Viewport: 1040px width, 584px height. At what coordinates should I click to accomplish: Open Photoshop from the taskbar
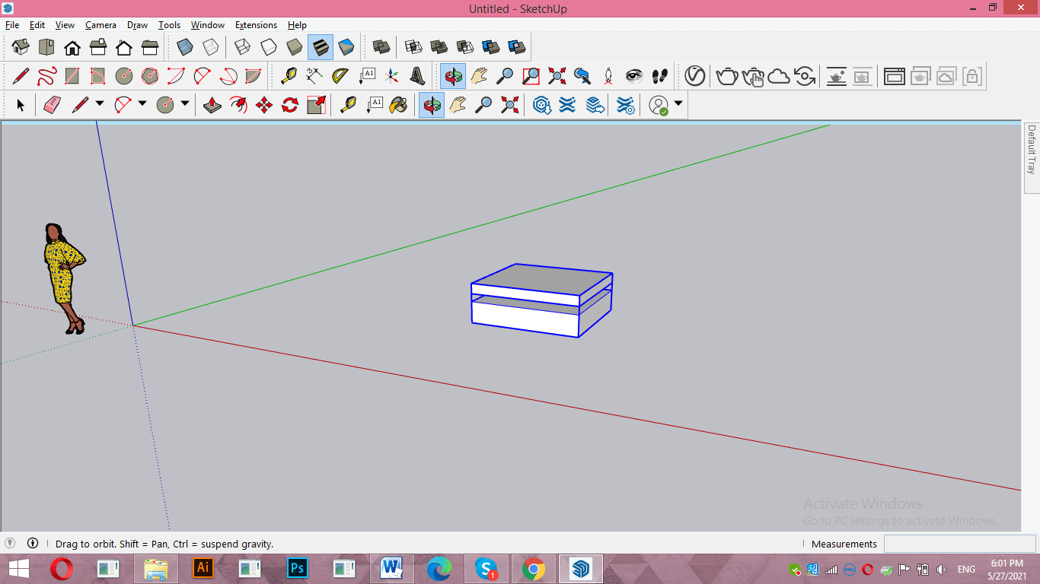tap(298, 569)
